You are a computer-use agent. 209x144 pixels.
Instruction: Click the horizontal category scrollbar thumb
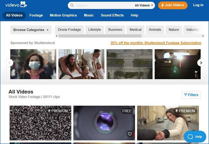[x=100, y=36]
